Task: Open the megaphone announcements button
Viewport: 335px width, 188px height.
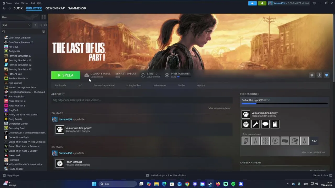Action: click(x=253, y=3)
